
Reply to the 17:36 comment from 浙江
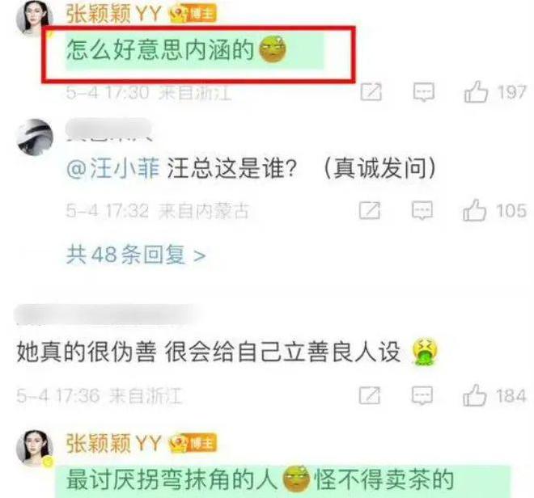(422, 395)
